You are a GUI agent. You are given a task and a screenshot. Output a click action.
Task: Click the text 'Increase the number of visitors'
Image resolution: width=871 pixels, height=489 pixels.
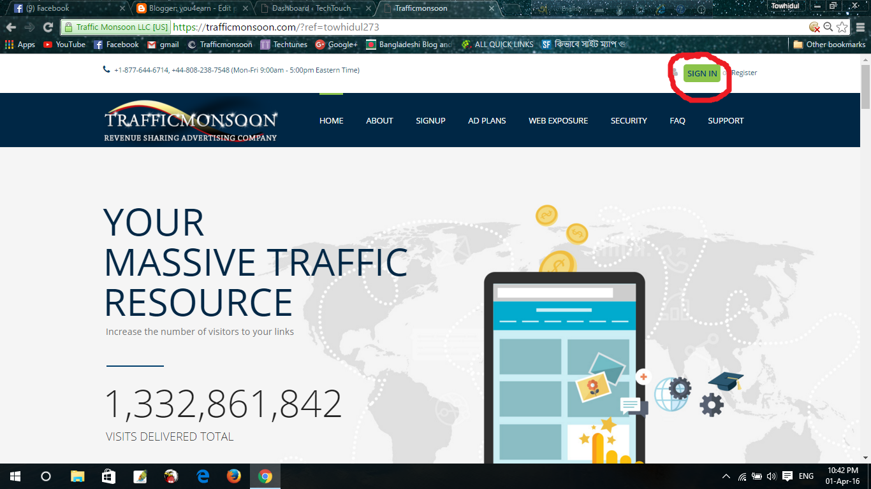click(x=170, y=332)
